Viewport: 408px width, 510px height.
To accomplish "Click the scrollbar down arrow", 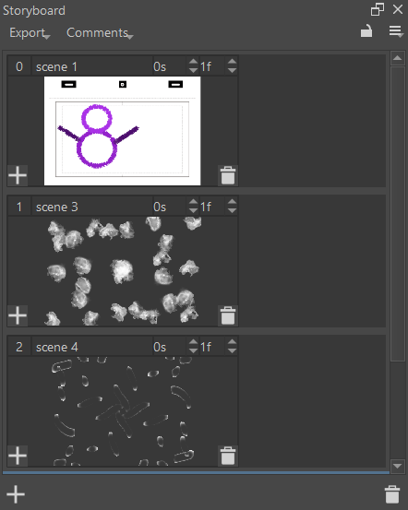I will 397,466.
